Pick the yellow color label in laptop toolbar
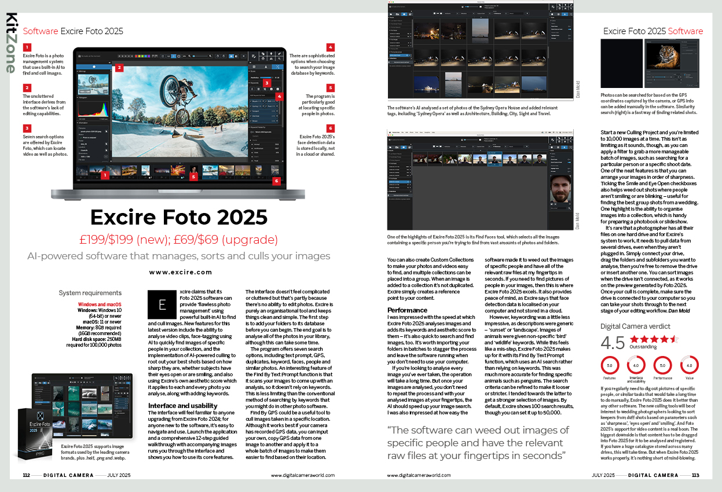The width and height of the screenshot is (722, 492). [x=139, y=56]
